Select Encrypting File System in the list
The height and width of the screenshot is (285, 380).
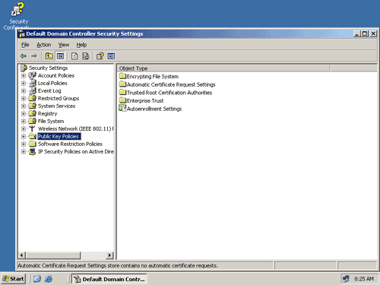point(153,76)
